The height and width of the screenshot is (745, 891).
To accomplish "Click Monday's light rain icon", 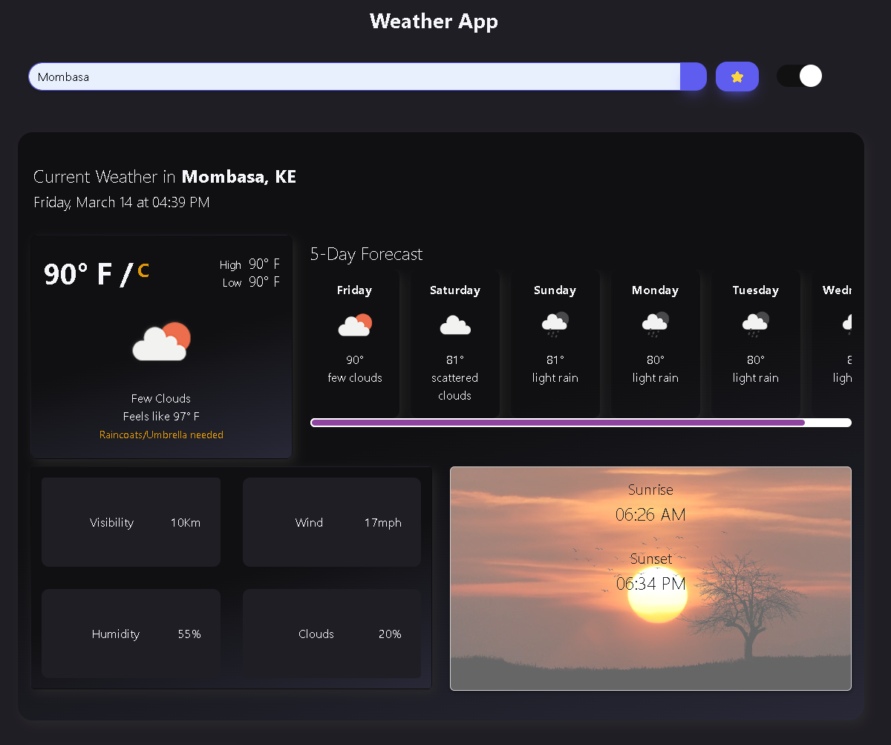I will pyautogui.click(x=655, y=324).
